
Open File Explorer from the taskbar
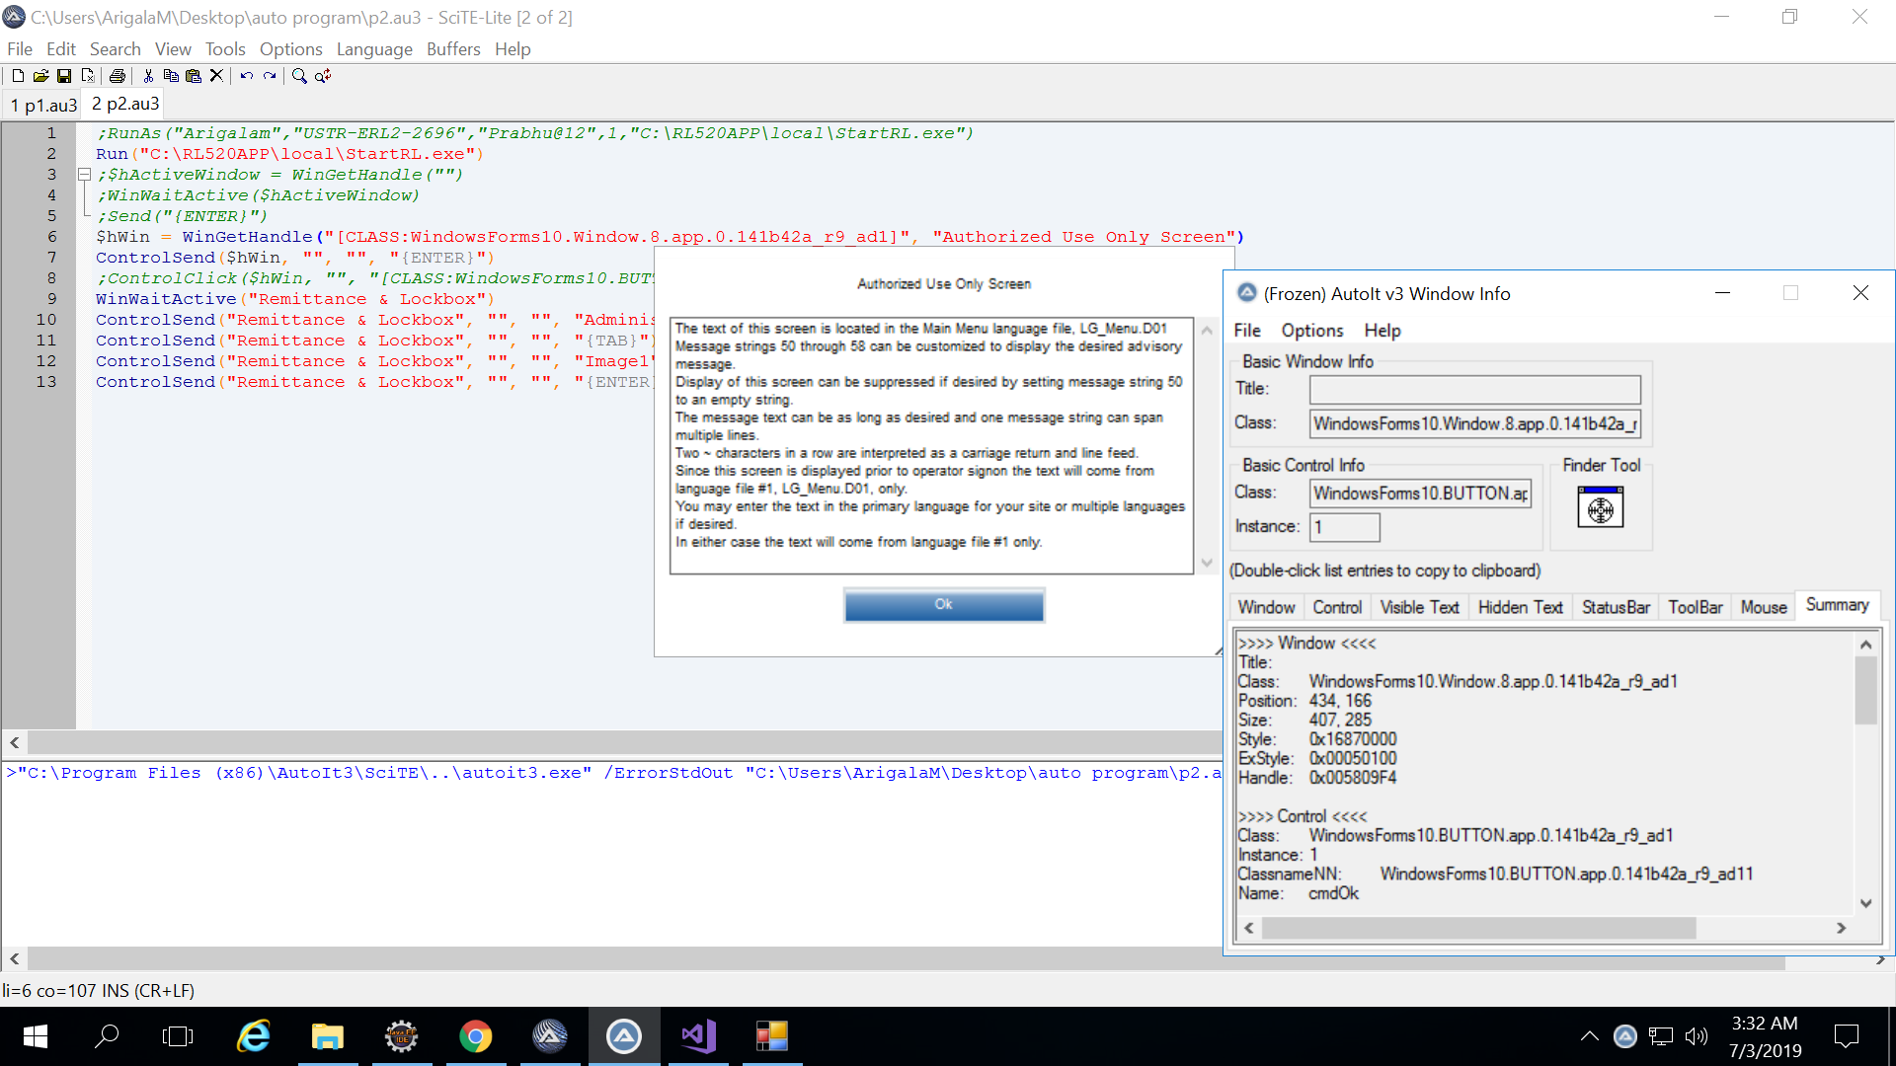pyautogui.click(x=327, y=1036)
